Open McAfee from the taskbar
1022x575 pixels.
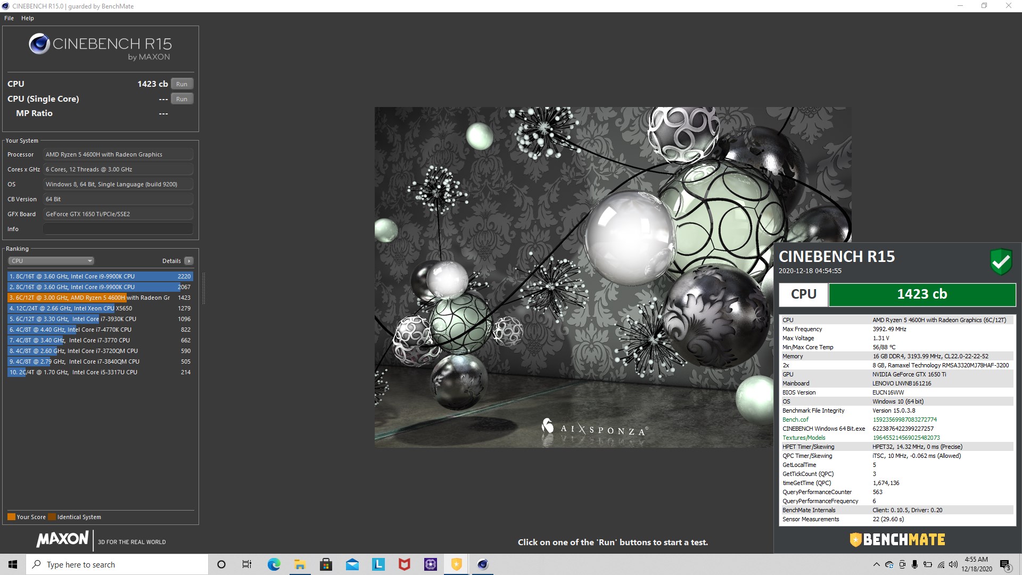pyautogui.click(x=404, y=564)
